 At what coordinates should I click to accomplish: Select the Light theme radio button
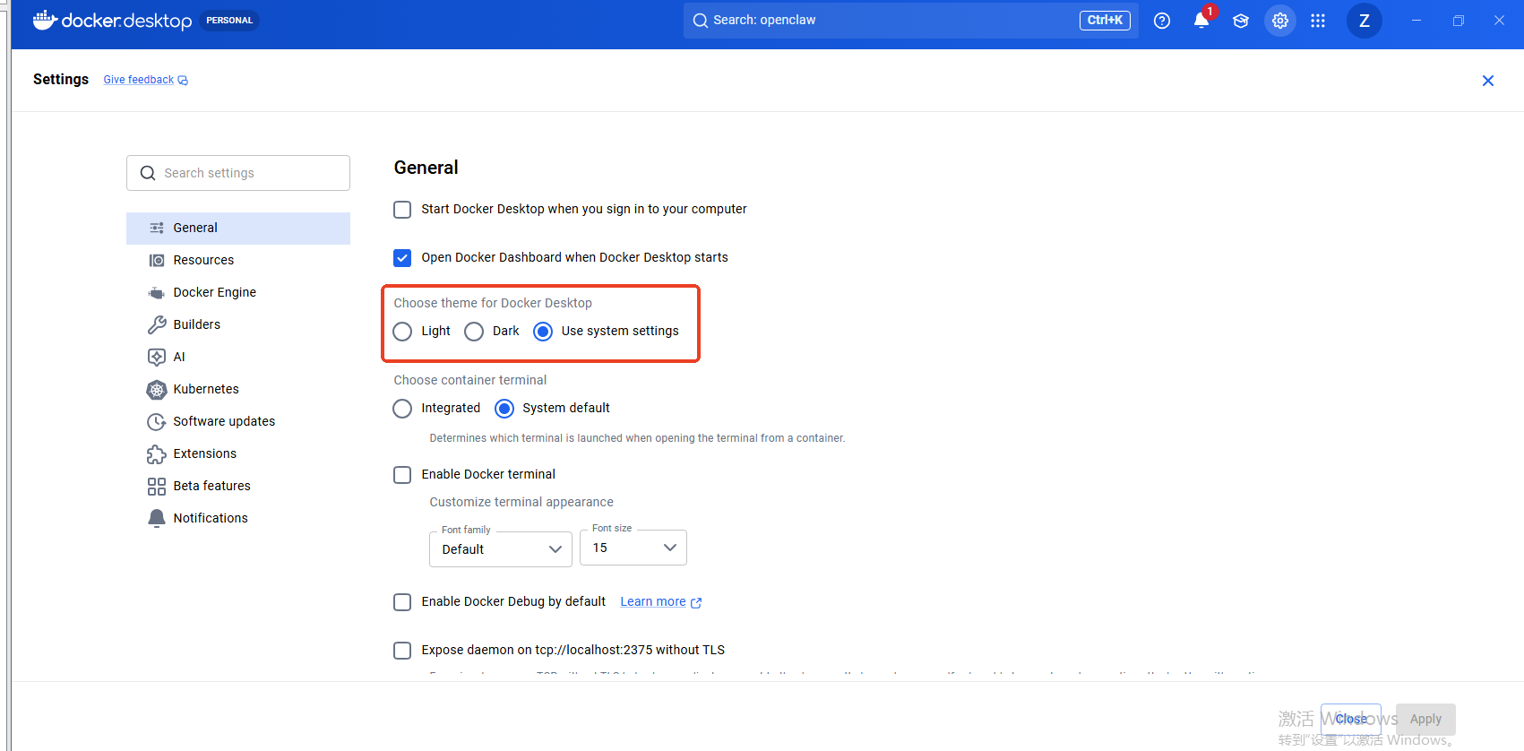pos(402,332)
